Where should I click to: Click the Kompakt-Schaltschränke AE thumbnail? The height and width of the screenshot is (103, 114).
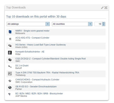click(10, 53)
